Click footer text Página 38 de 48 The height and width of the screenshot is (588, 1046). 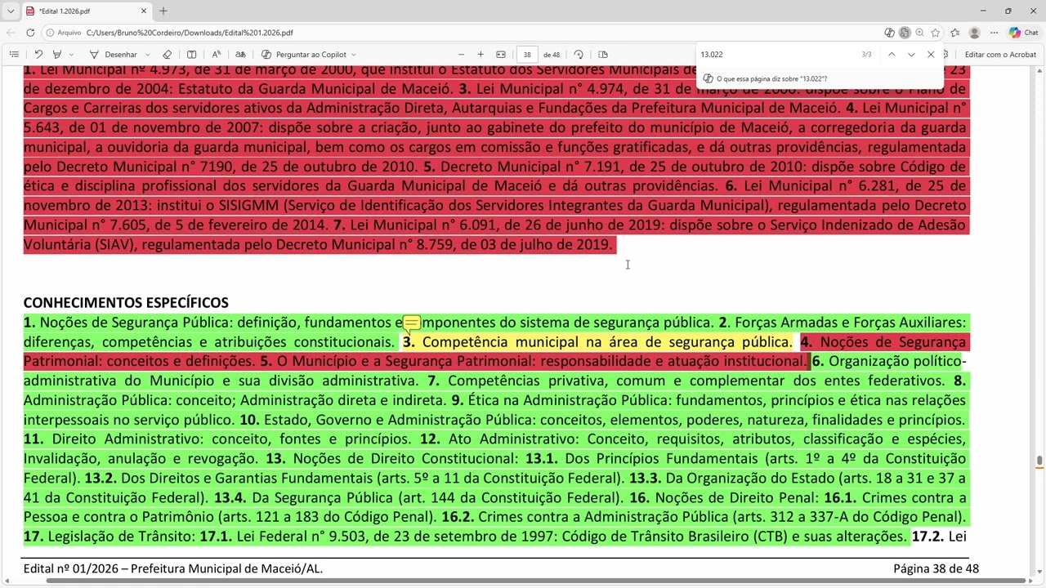(x=936, y=568)
